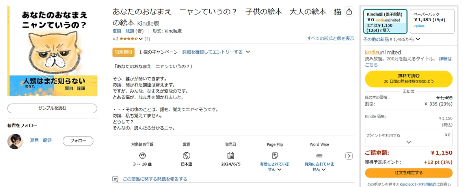
Task: Click the report issue speech bubble icon
Action: (115, 179)
